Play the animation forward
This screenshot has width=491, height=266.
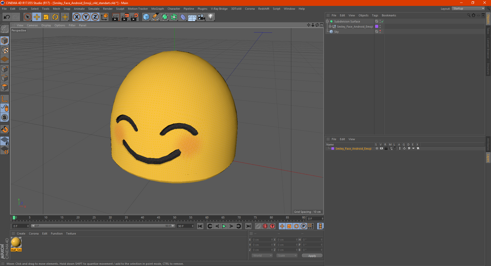click(224, 226)
